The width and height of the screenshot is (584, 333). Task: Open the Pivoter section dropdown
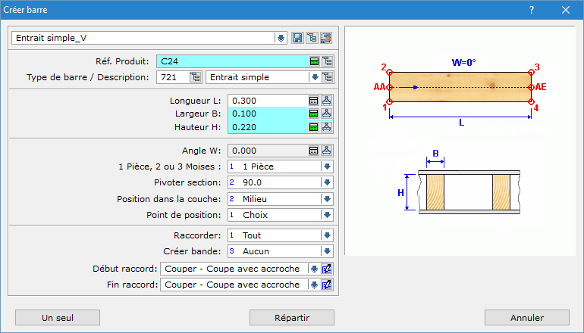pos(327,182)
